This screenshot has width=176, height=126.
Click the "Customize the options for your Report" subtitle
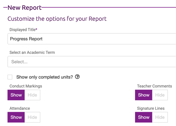coord(57,19)
